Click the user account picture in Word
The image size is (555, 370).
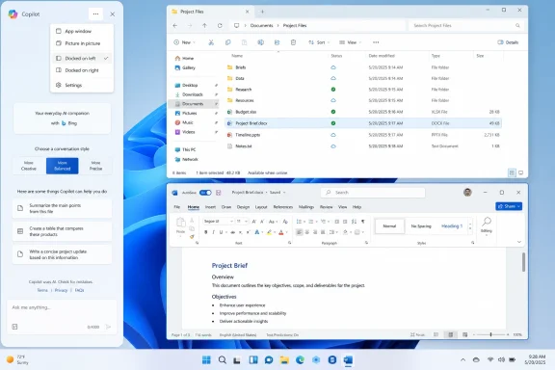pyautogui.click(x=467, y=193)
